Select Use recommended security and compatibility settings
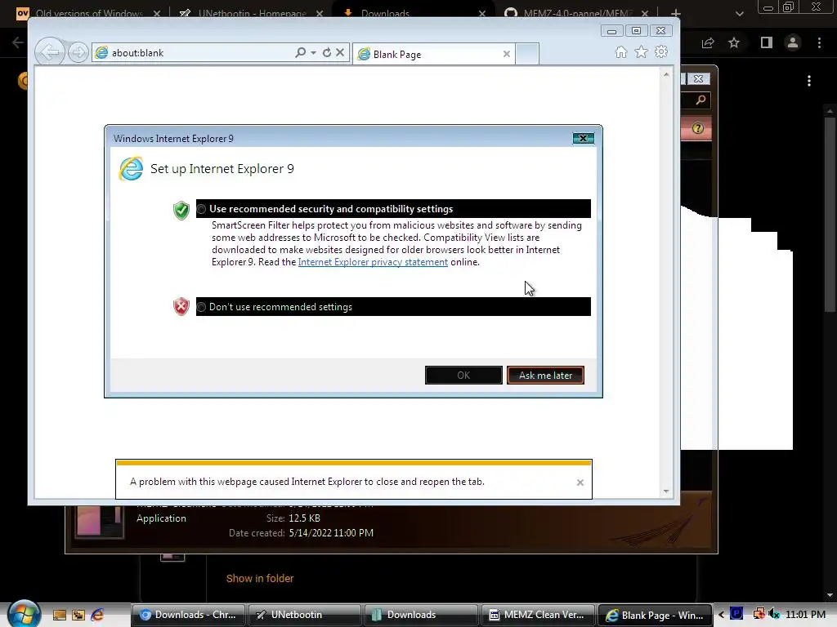The image size is (837, 627). [x=393, y=209]
